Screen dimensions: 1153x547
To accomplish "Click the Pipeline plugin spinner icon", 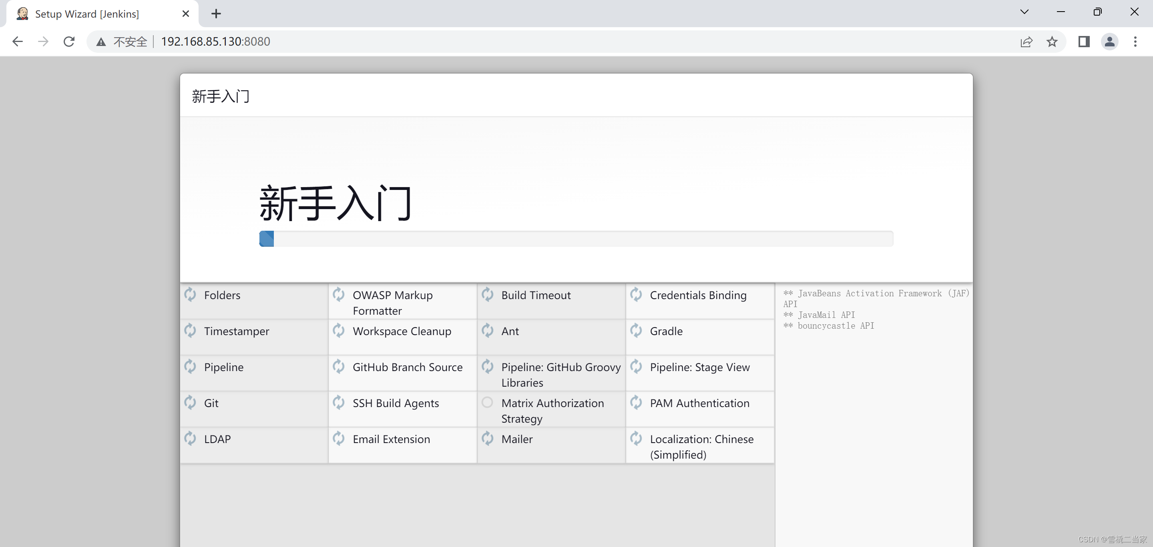I will (190, 366).
